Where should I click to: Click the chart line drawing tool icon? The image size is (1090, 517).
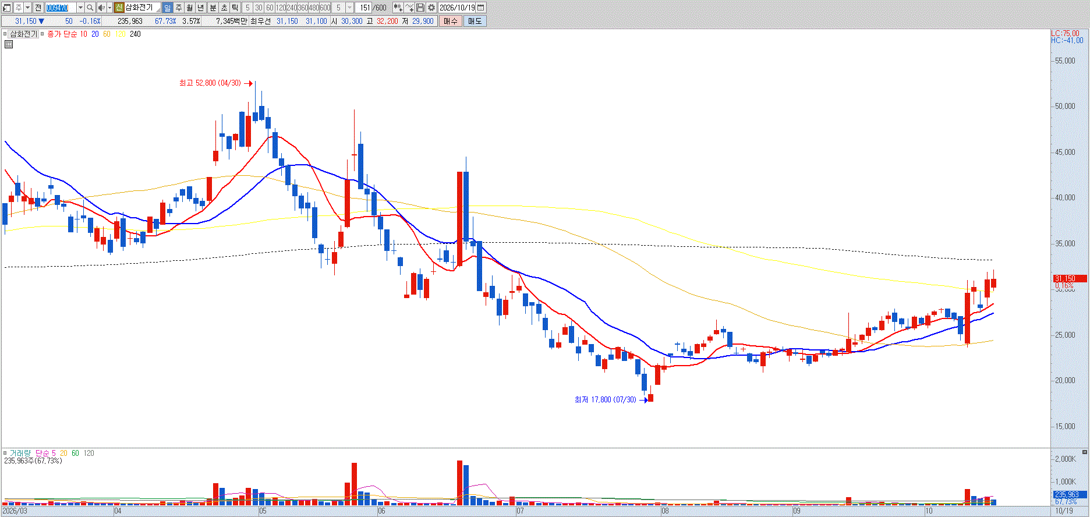click(409, 8)
